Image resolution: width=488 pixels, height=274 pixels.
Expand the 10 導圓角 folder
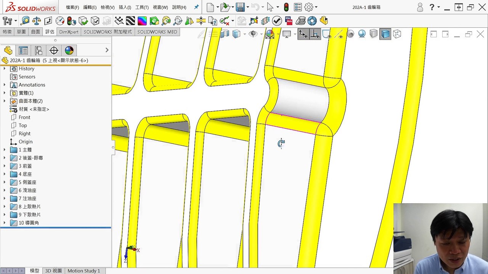5,223
